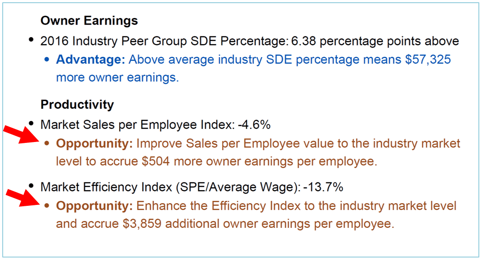Click the brown bullet before the Sales per Employee Opportunity

(x=47, y=144)
